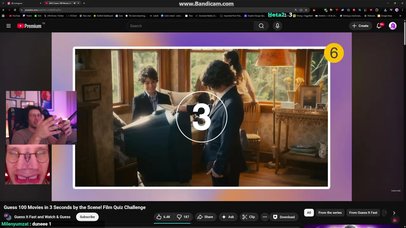Open the Home / Twitter bookmark
The height and width of the screenshot is (228, 406).
54,16
